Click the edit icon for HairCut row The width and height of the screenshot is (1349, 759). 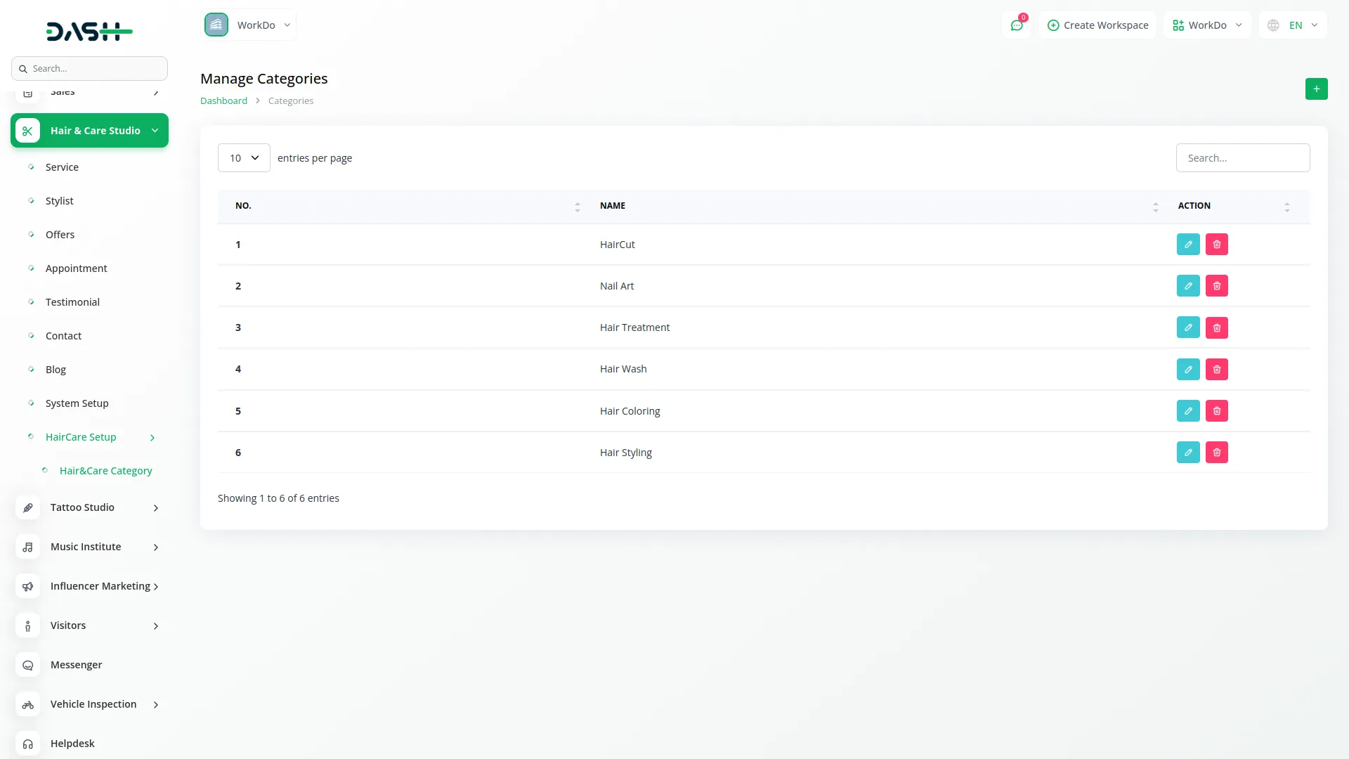[x=1188, y=245]
